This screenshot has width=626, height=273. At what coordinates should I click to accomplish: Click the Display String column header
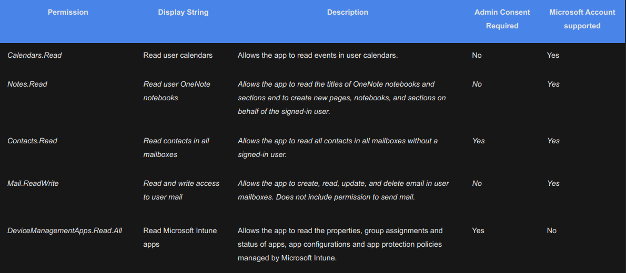[183, 12]
